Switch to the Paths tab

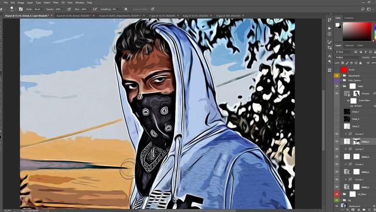(360, 45)
